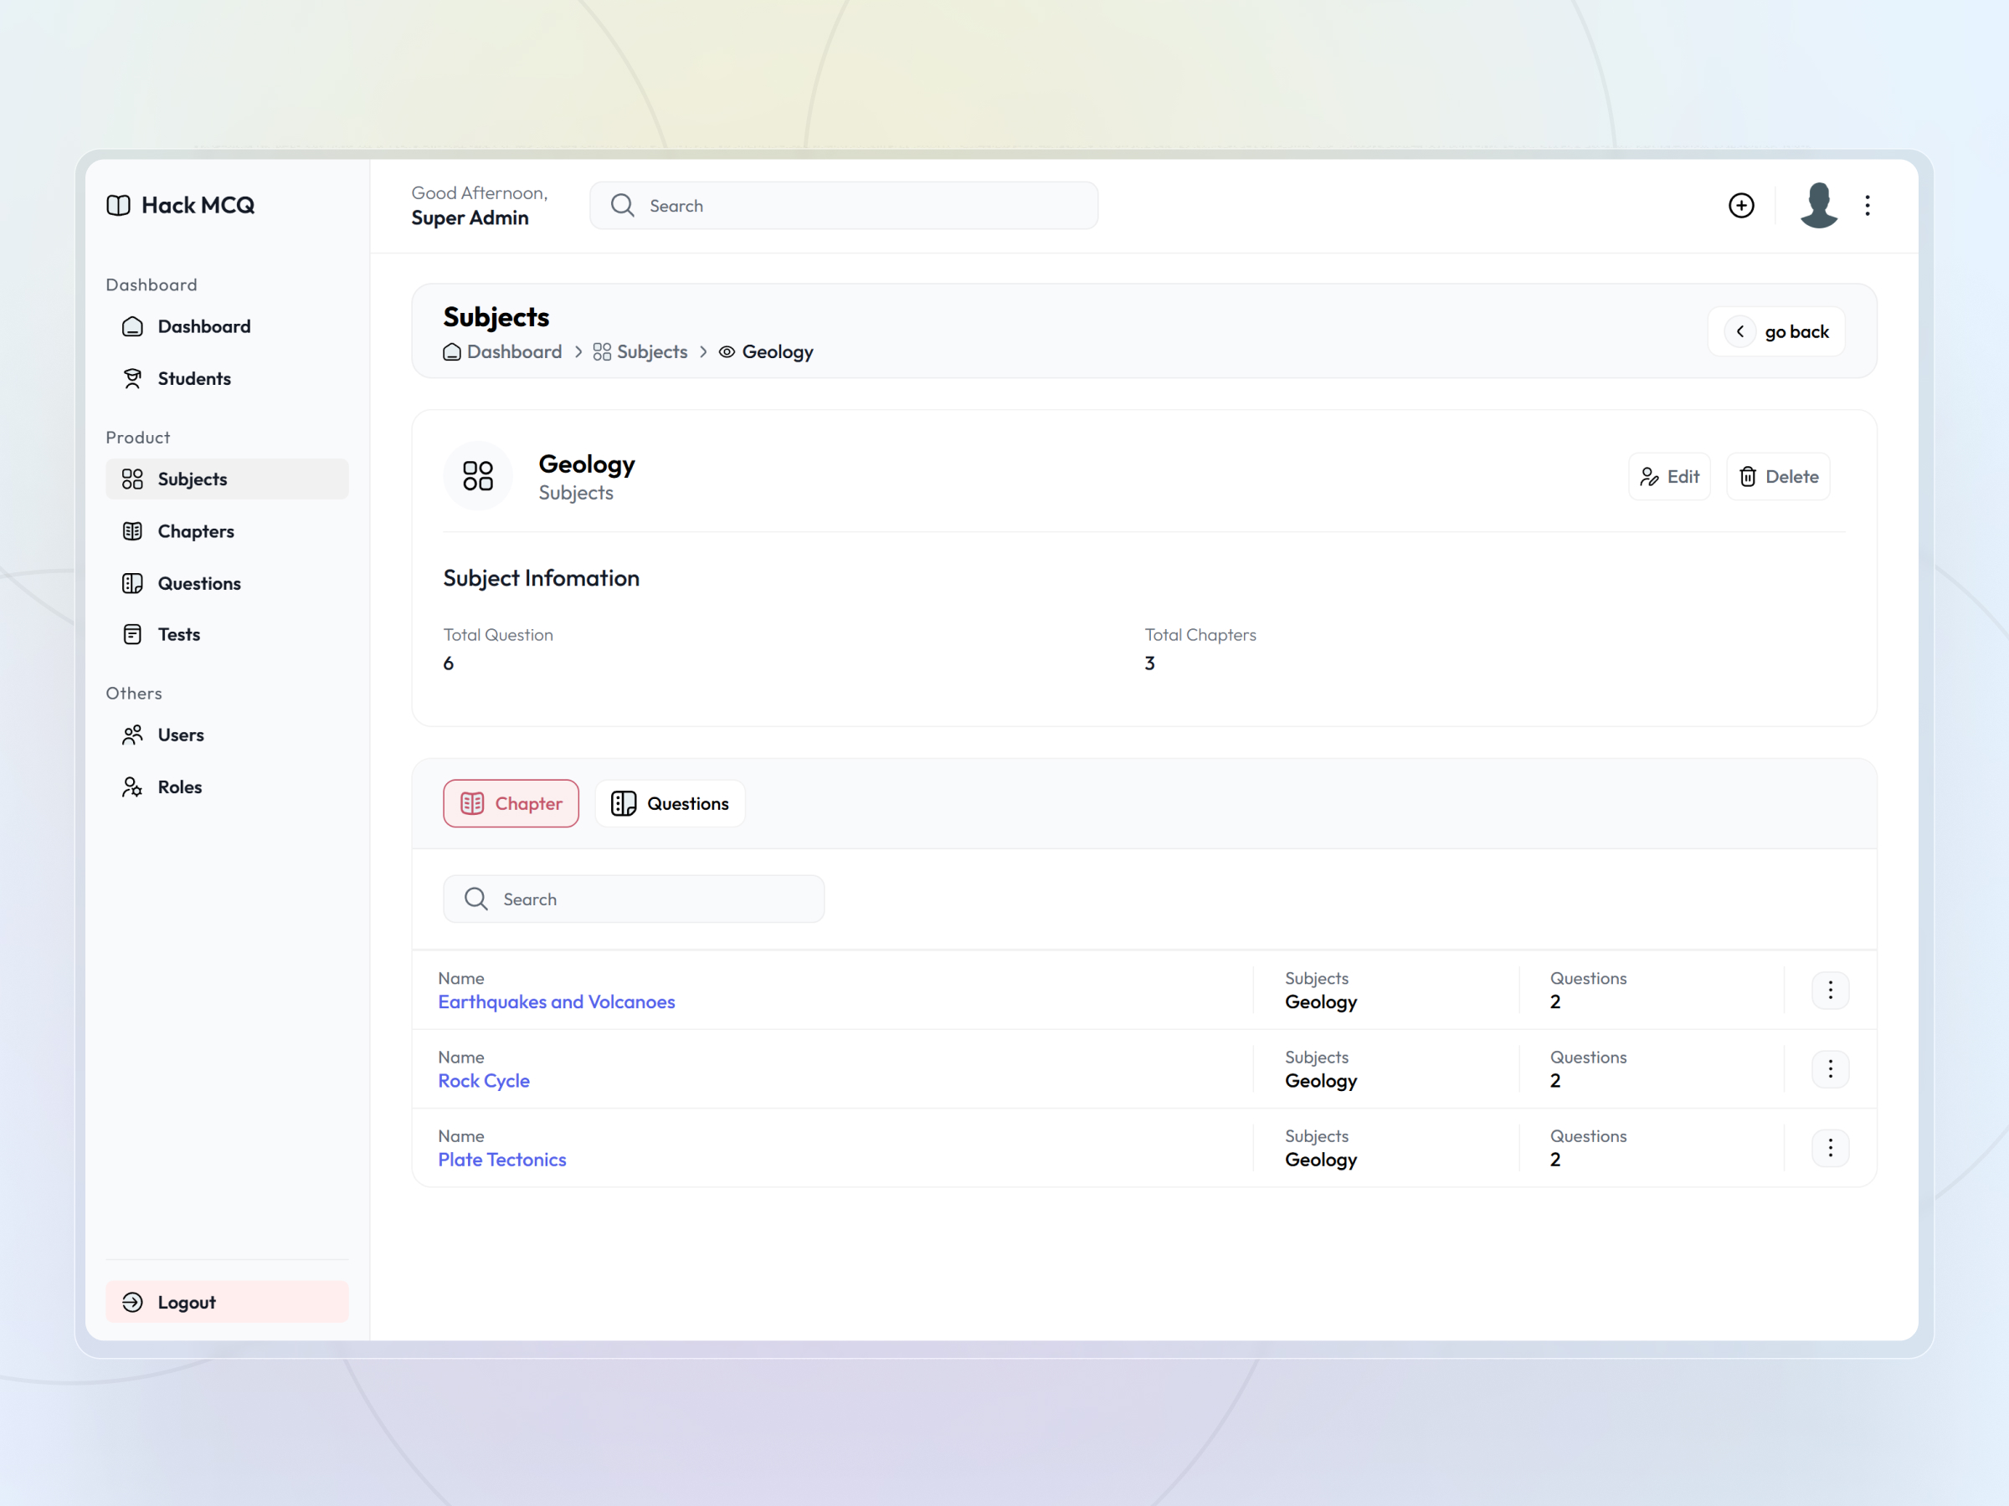Screen dimensions: 2009x1506
Task: Delete the Geology subject
Action: (x=1777, y=476)
